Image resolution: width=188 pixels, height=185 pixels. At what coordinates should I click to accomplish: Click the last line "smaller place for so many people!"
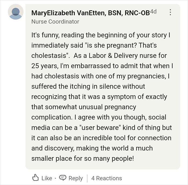click(82, 158)
